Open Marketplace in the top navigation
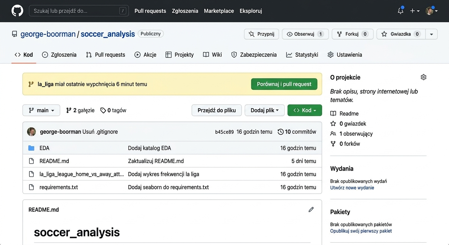Image resolution: width=449 pixels, height=245 pixels. 219,11
